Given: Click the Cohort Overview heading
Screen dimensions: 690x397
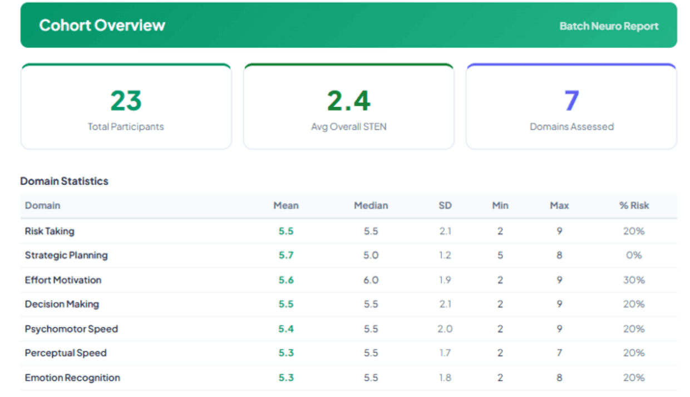Looking at the screenshot, I should (x=102, y=25).
